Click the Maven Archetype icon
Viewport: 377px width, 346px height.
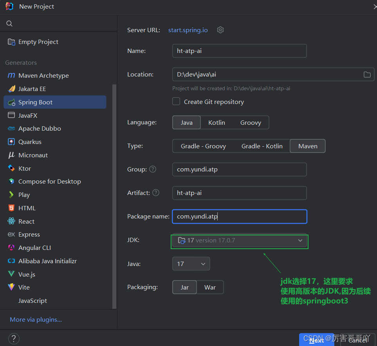click(x=11, y=75)
